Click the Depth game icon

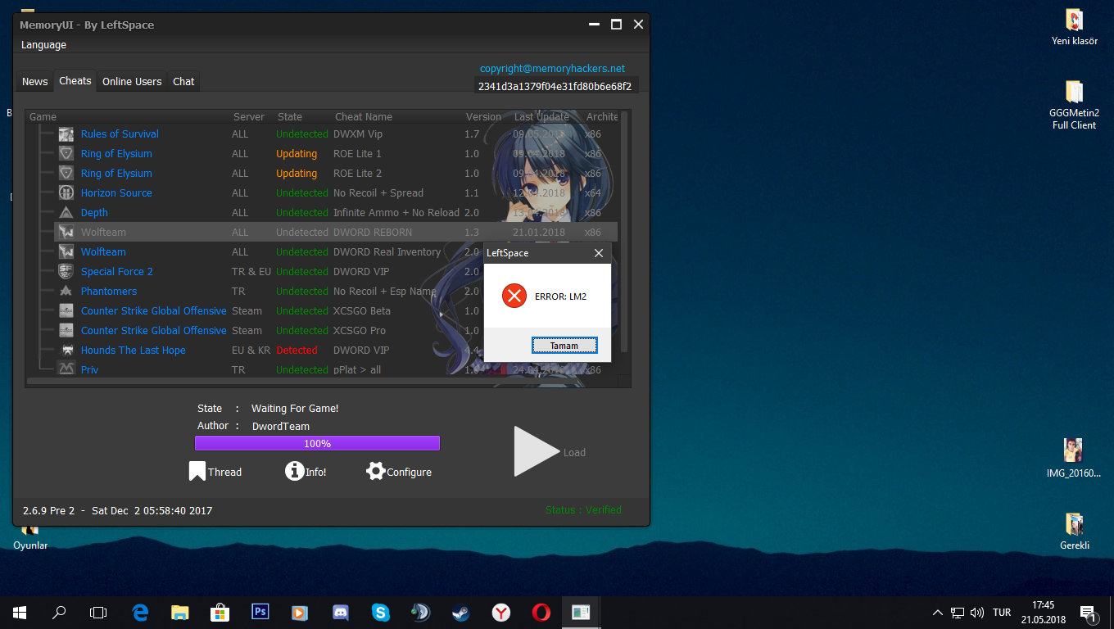[x=66, y=213]
